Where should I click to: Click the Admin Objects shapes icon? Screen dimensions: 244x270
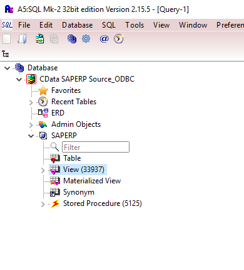point(43,124)
